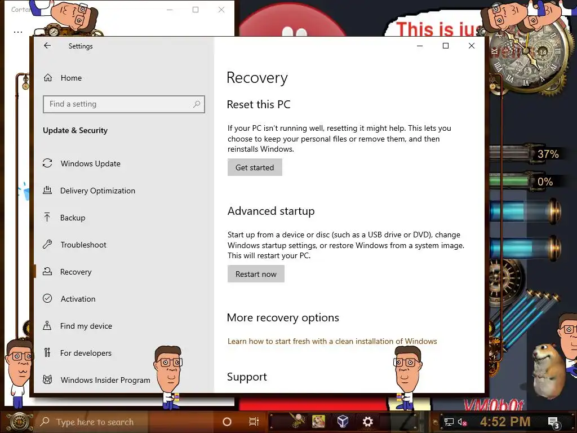Click the 4:52 PM taskbar clock

[x=505, y=422]
